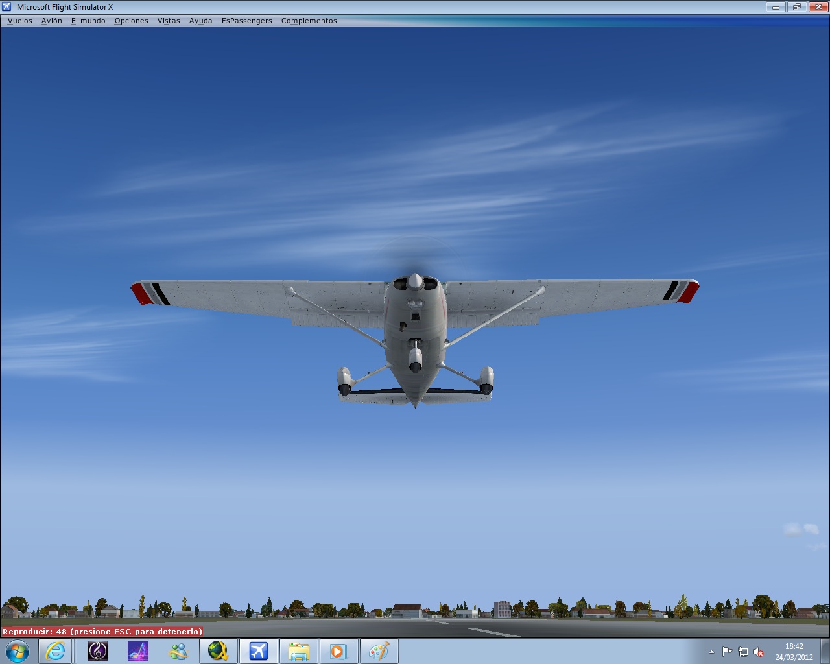Restore down the Flight Simulator X window
Image resolution: width=830 pixels, height=664 pixels.
click(796, 7)
